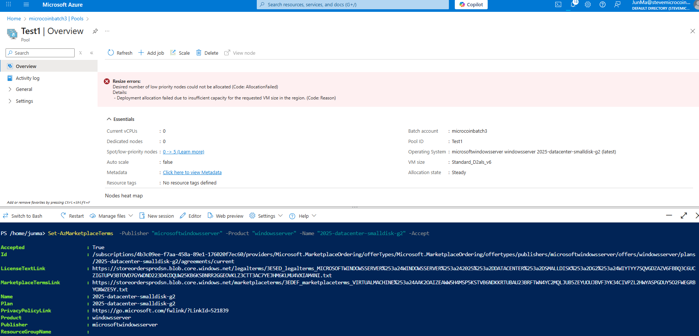Image resolution: width=699 pixels, height=336 pixels.
Task: Focus the sidebar Search field
Action: (x=40, y=53)
